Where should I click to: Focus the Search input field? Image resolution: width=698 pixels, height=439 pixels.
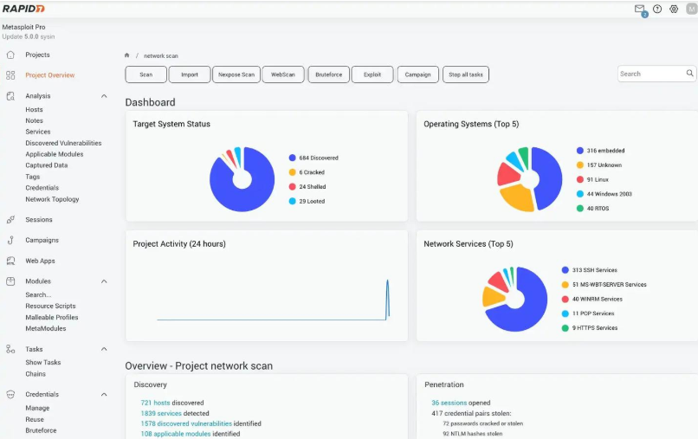pos(657,74)
